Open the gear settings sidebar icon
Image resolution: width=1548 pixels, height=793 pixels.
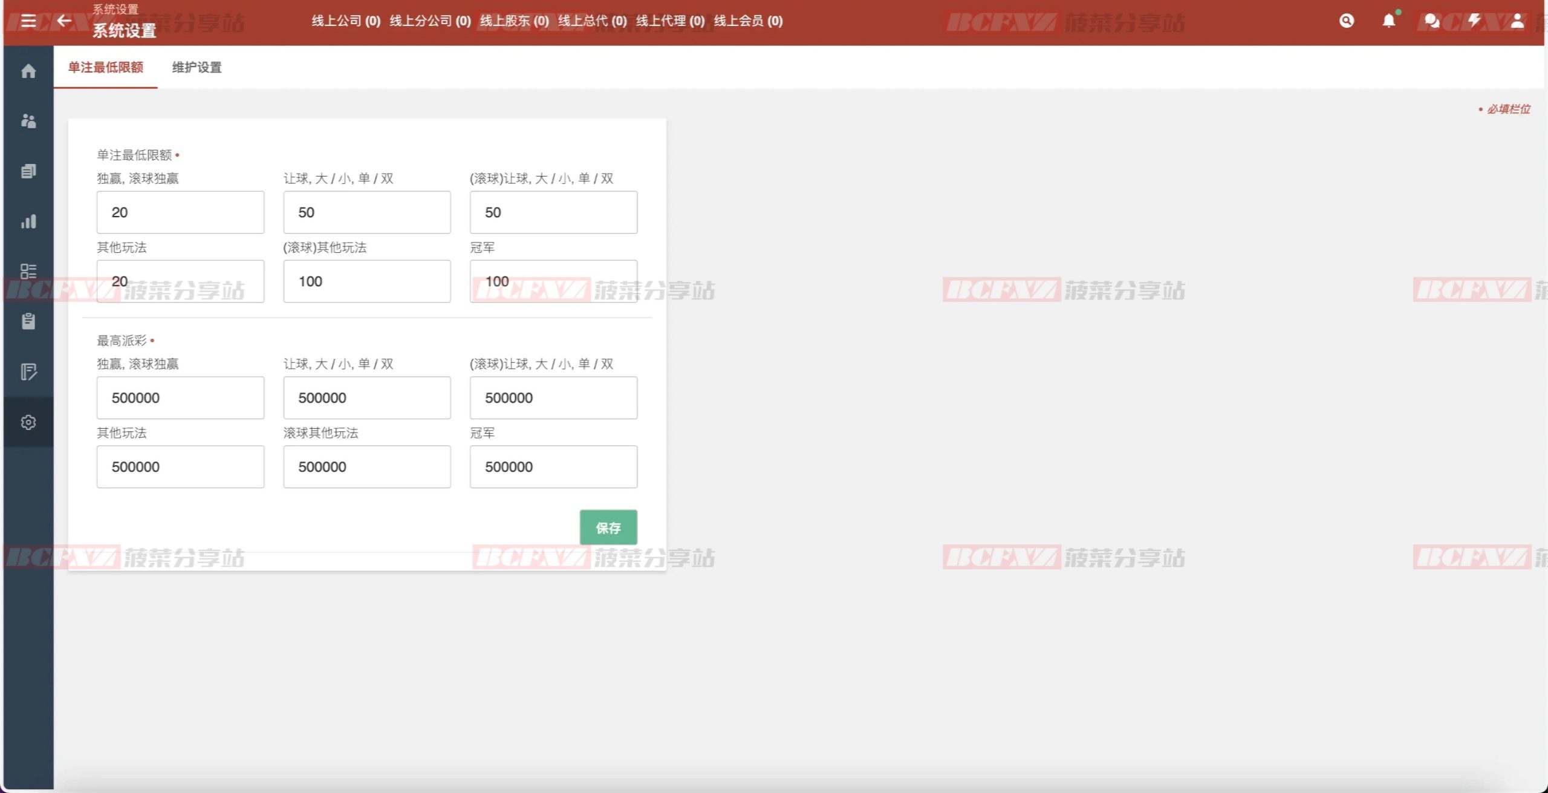click(x=28, y=422)
